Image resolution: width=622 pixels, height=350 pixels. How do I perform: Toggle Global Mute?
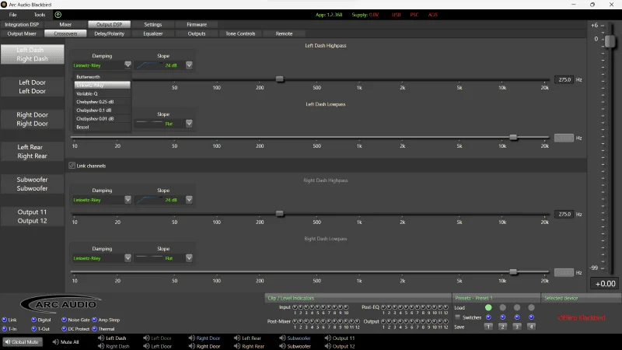pyautogui.click(x=22, y=341)
